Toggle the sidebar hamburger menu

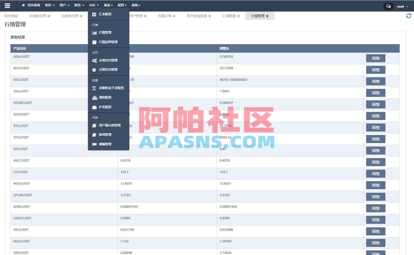tap(7, 5)
